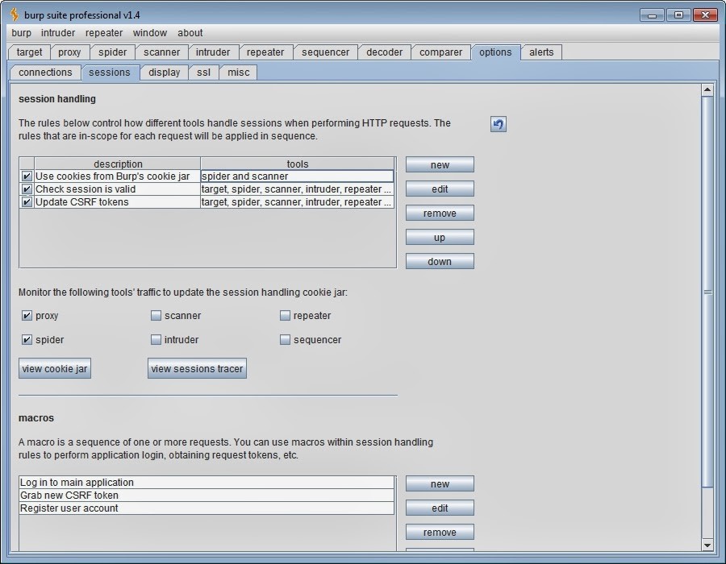Click the vertical scrollbar thumb
The height and width of the screenshot is (564, 726).
coord(707,292)
